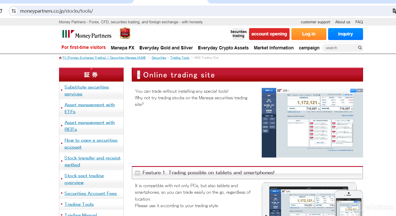This screenshot has height=216, width=396.
Task: Open Stock transfer and receipt method
Action: tap(92, 161)
